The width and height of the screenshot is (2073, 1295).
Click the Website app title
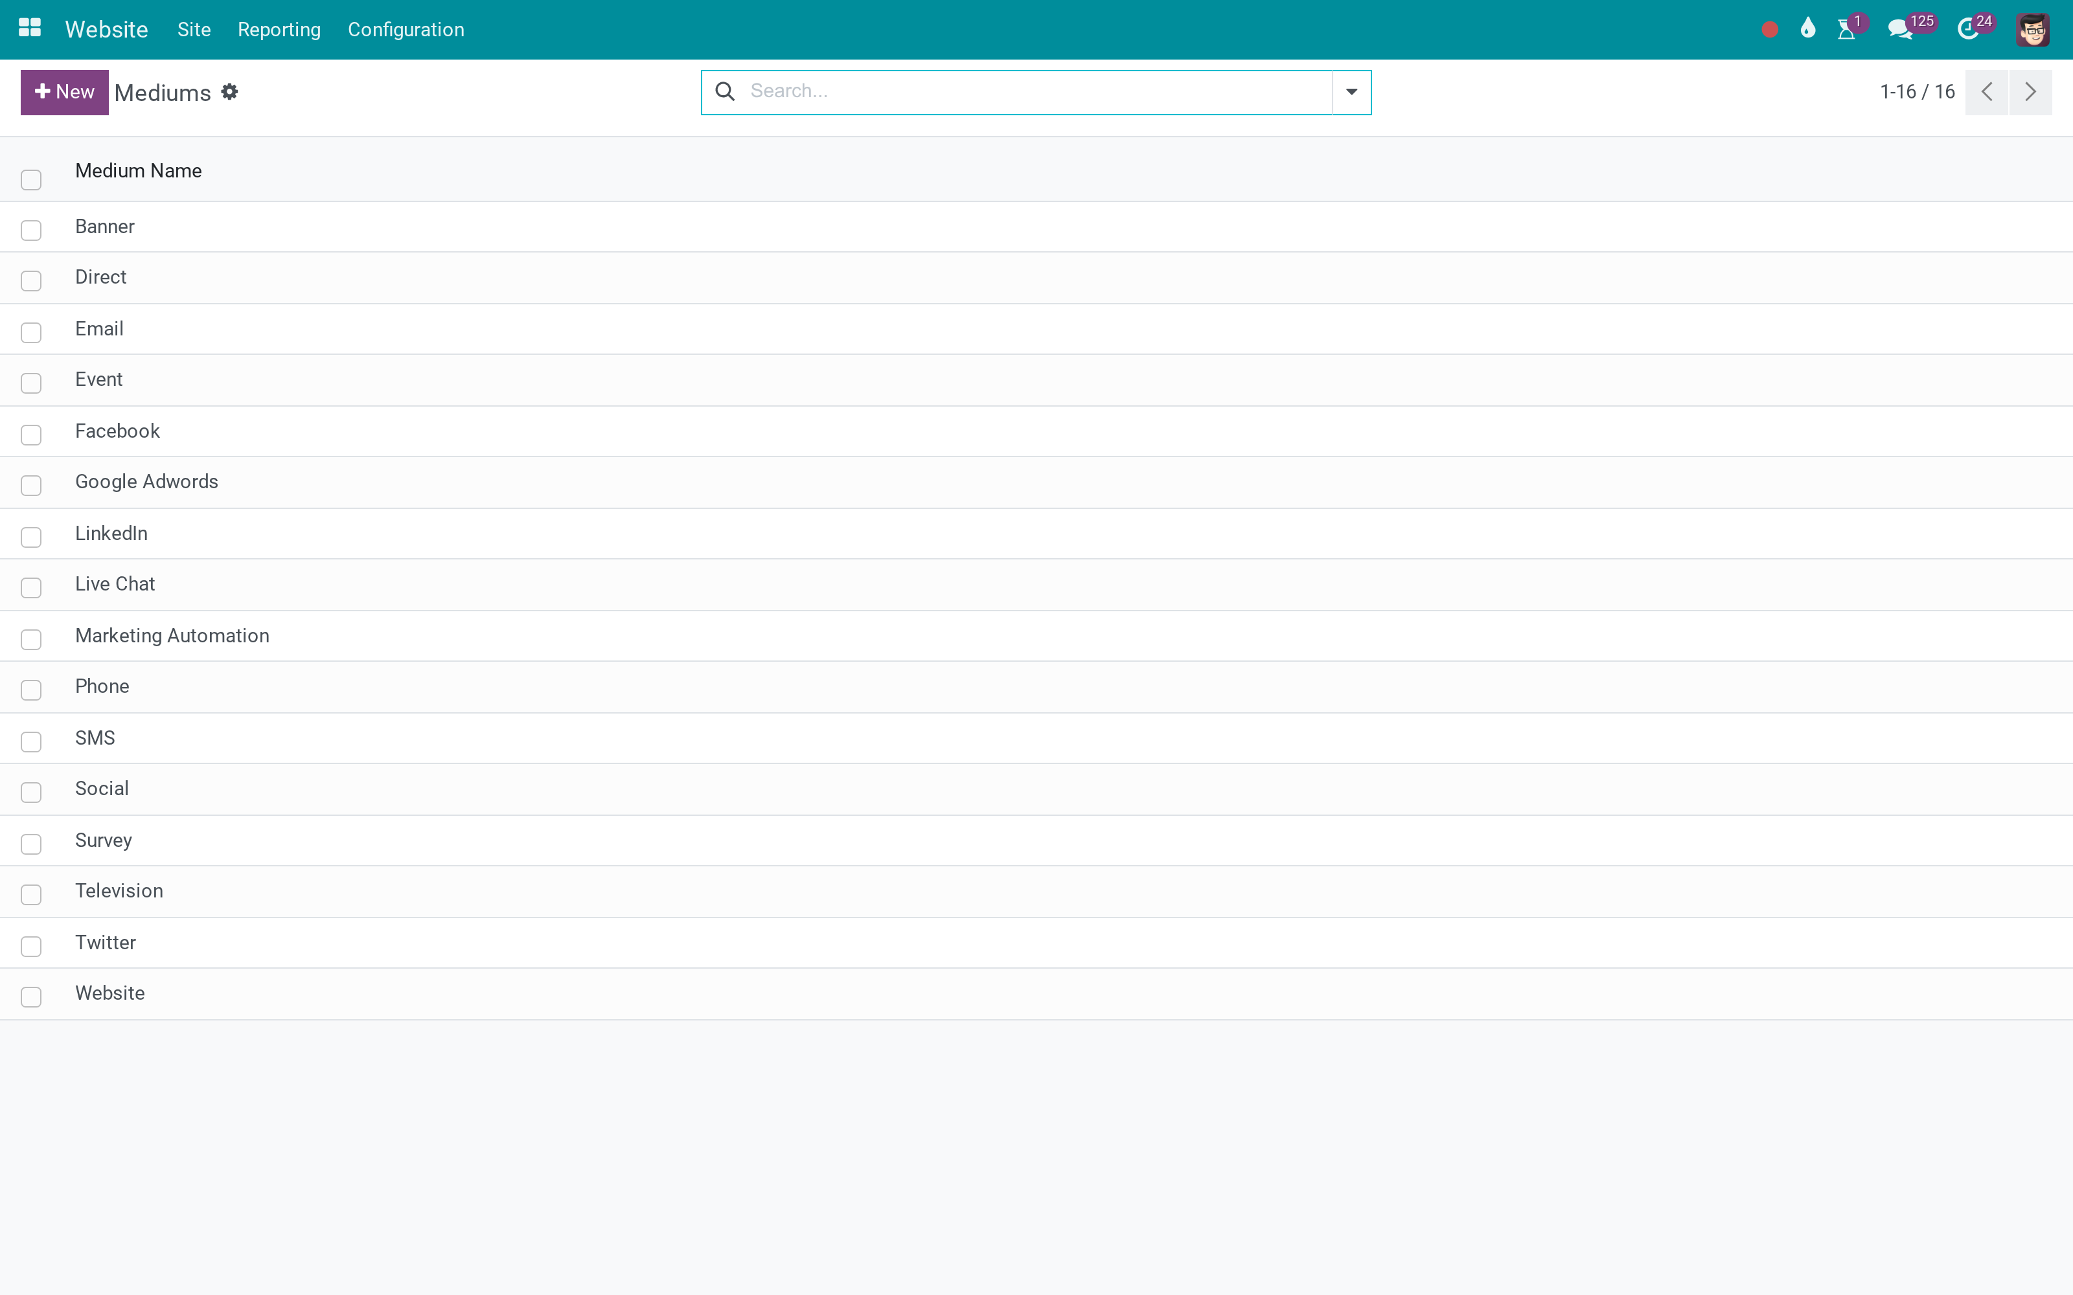(106, 29)
